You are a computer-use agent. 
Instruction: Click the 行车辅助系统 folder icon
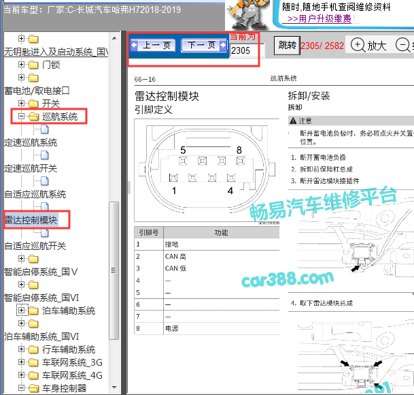coord(33,350)
